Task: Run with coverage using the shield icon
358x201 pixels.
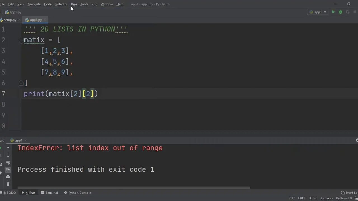Action: (x=348, y=12)
